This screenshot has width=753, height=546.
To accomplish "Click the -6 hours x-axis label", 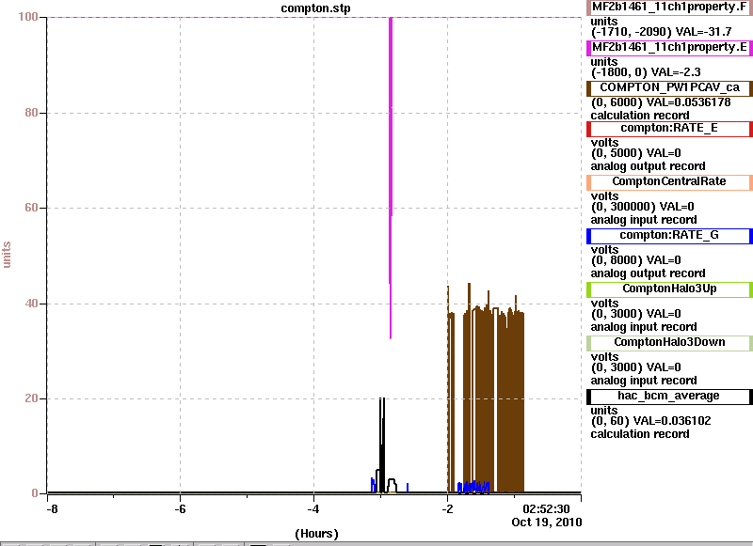I will point(180,508).
